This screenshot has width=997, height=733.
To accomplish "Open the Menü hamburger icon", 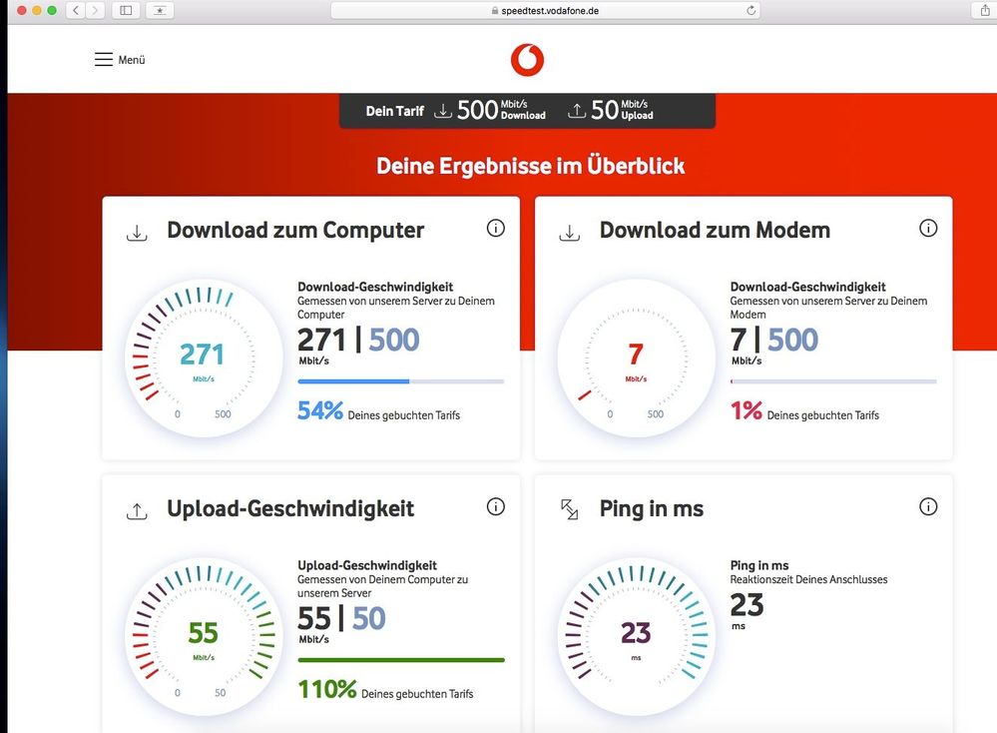I will (x=104, y=59).
